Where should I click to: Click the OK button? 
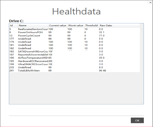coord(137,120)
